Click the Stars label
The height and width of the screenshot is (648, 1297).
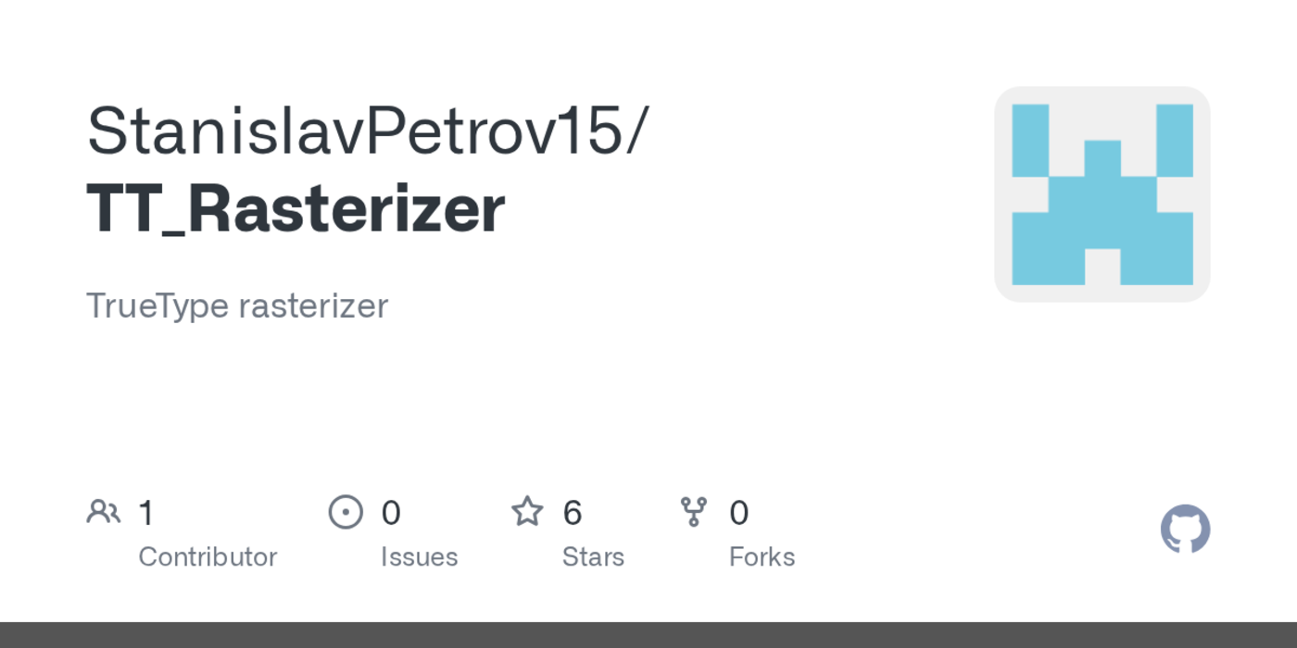click(593, 557)
